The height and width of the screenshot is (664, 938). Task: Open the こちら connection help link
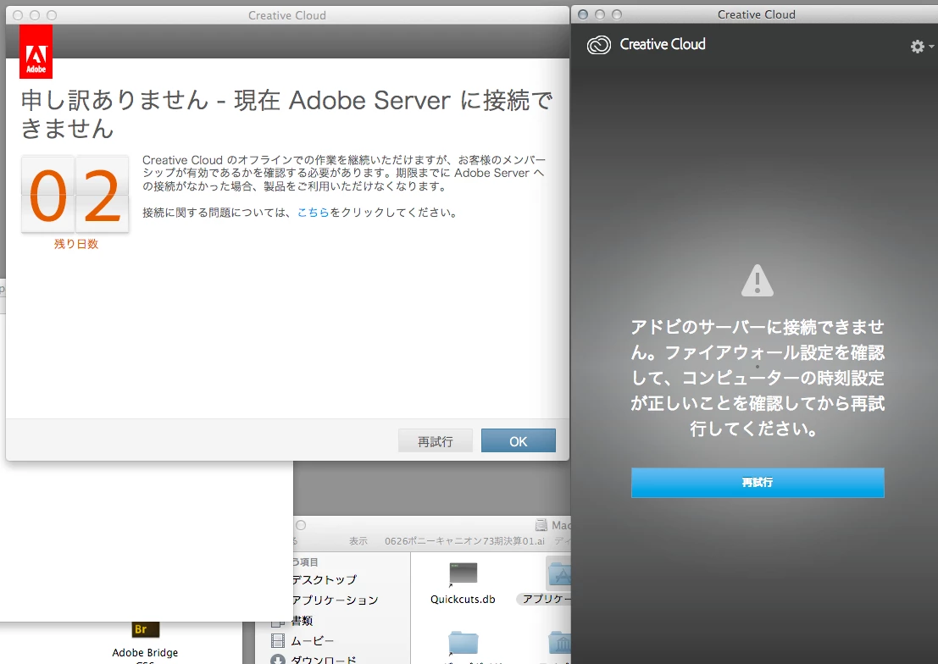tap(313, 213)
